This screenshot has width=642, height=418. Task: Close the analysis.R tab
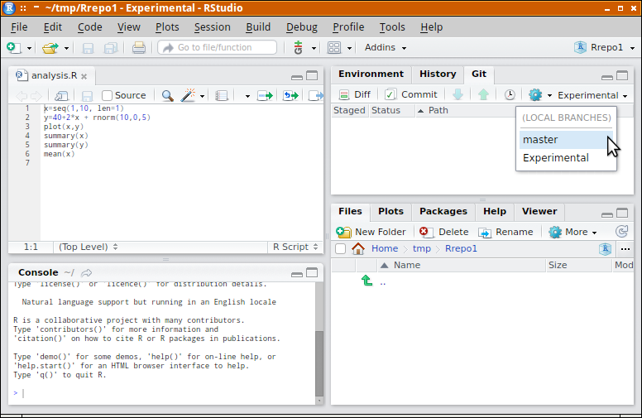(x=84, y=76)
